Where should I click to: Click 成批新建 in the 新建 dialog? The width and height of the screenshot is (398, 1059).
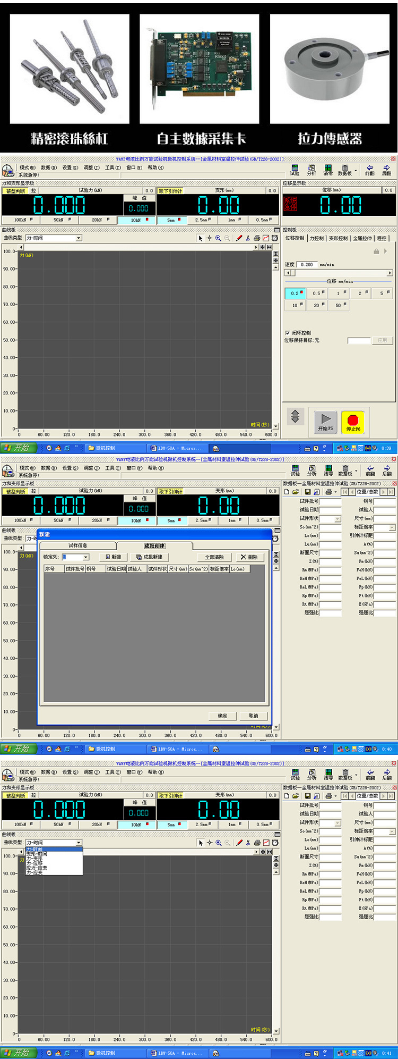149,557
